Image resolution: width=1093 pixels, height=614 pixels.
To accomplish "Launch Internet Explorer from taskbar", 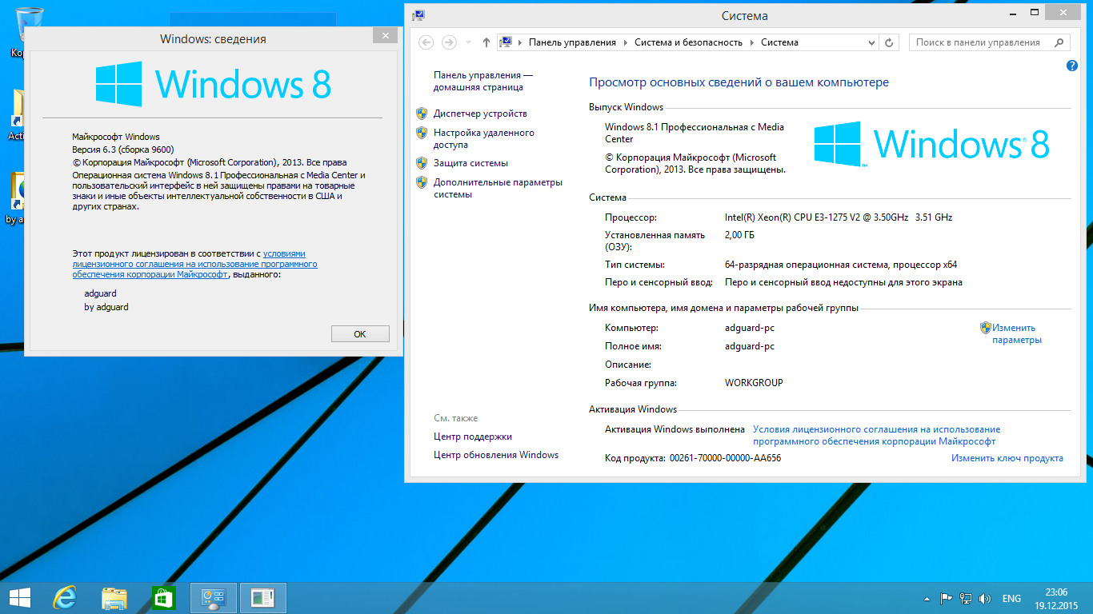I will click(x=64, y=597).
